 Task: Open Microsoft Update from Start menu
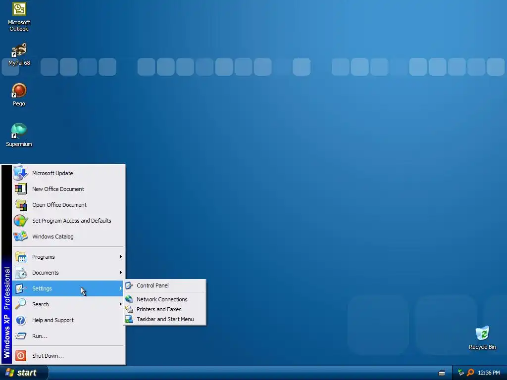[x=68, y=173]
